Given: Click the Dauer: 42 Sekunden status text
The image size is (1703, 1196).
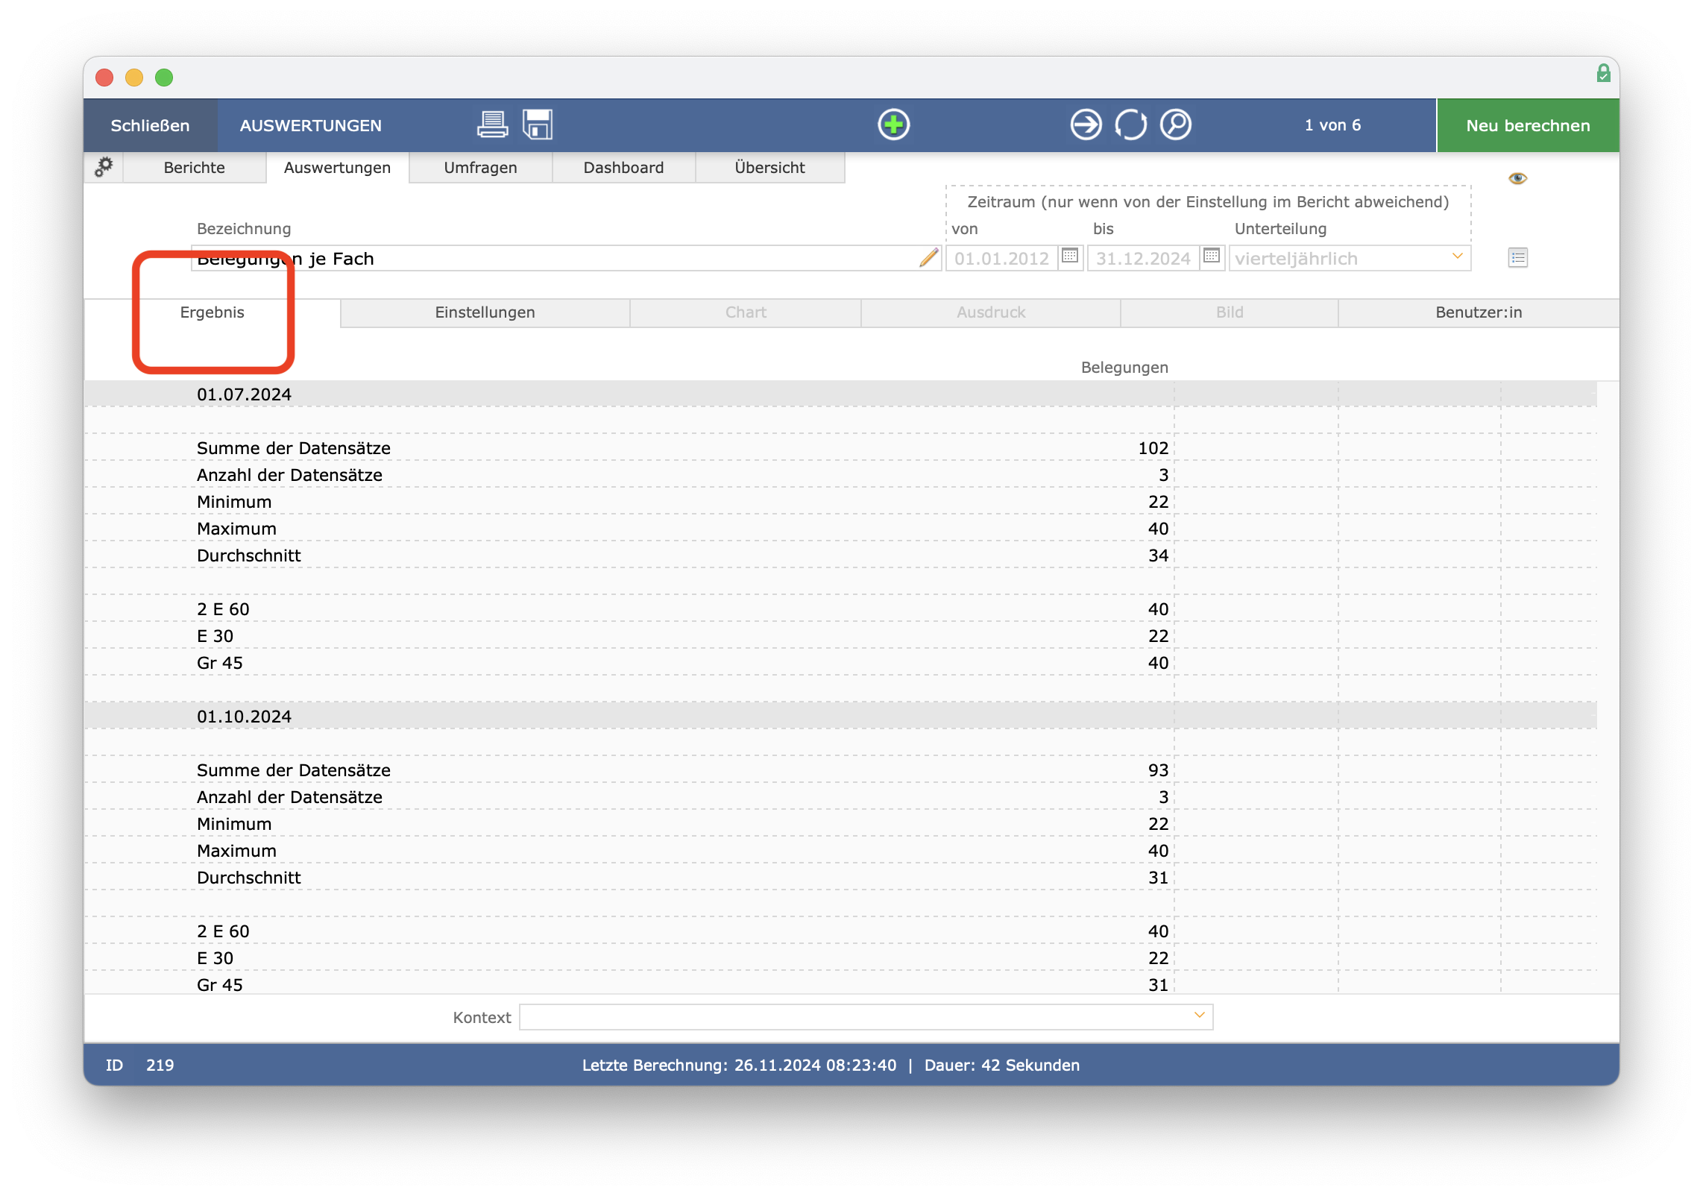Looking at the screenshot, I should pos(1001,1065).
